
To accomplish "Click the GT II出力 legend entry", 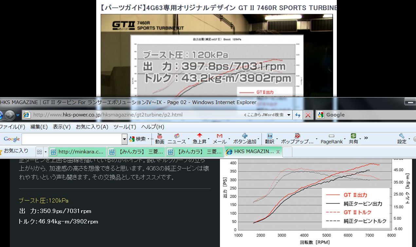I will point(347,195).
